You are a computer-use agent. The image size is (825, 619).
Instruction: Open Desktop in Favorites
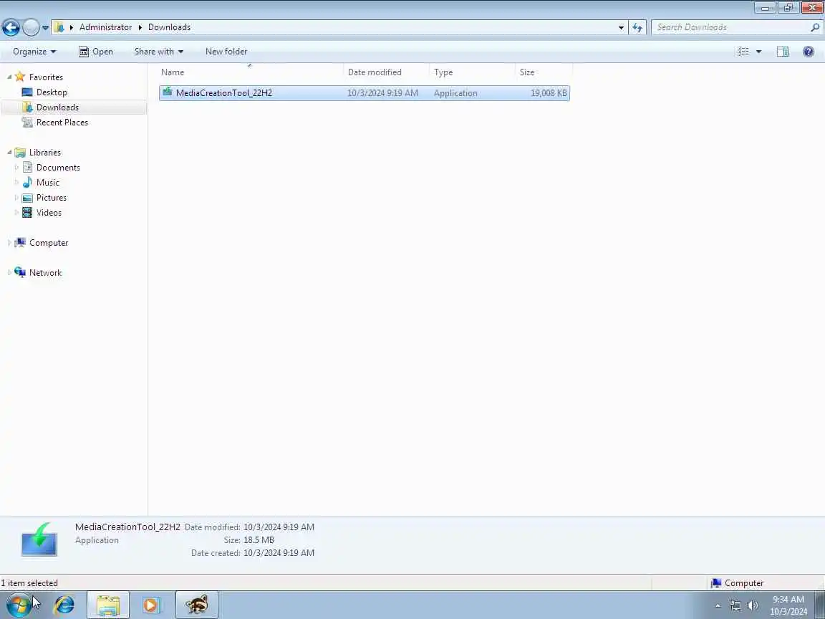[x=52, y=92]
